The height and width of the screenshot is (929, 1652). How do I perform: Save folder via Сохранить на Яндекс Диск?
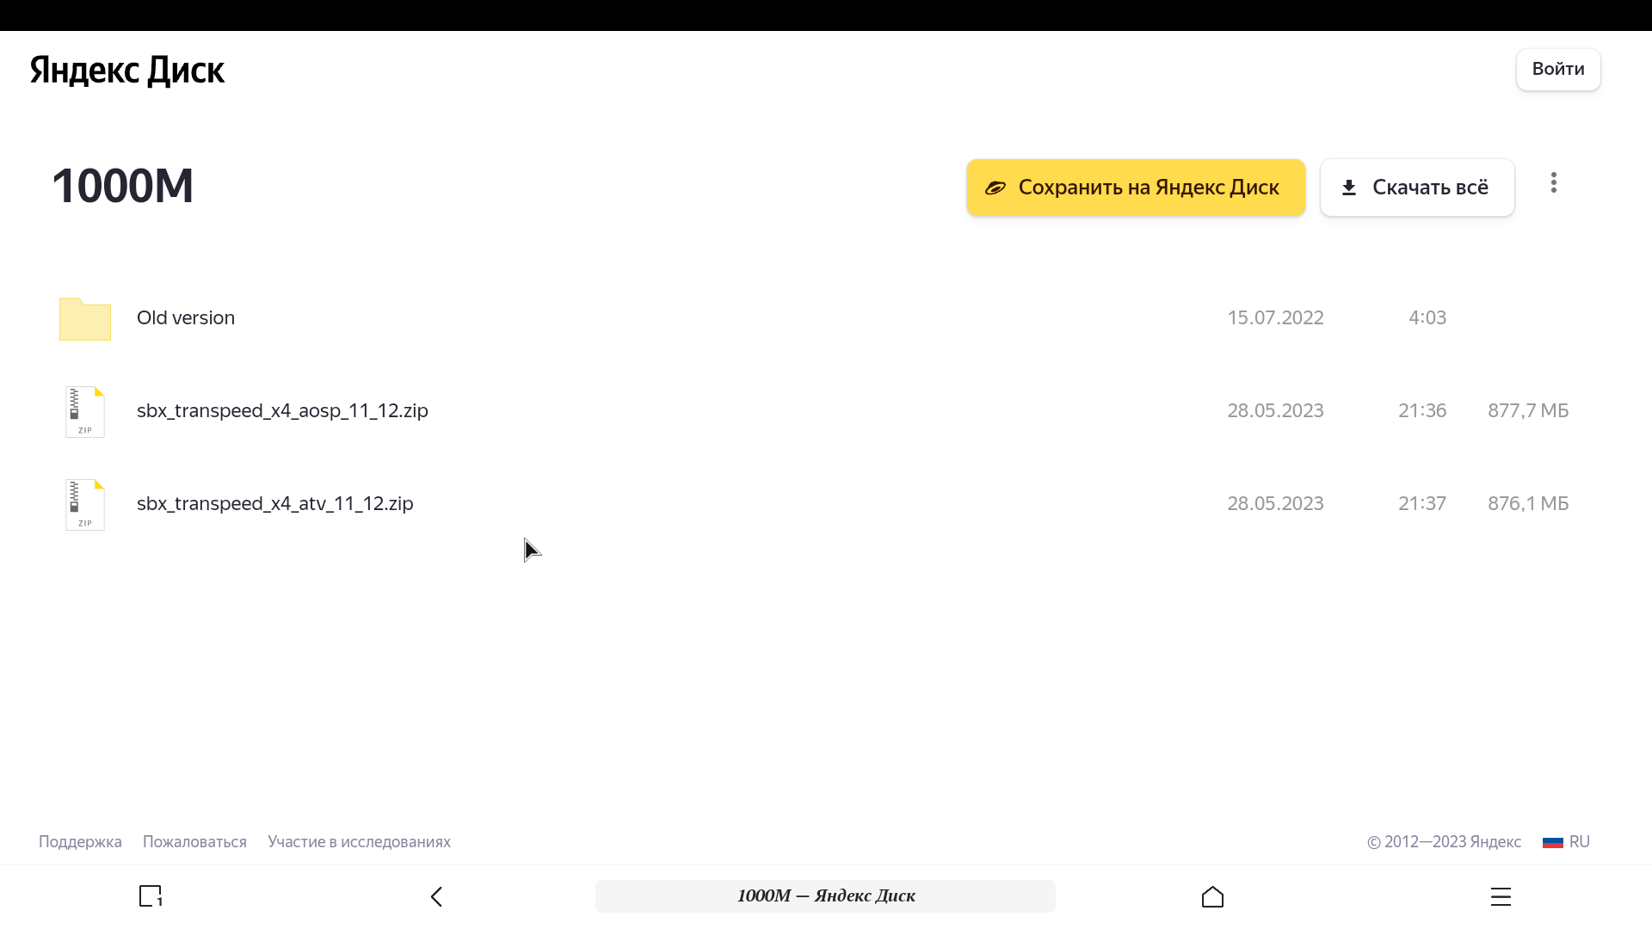click(1136, 188)
